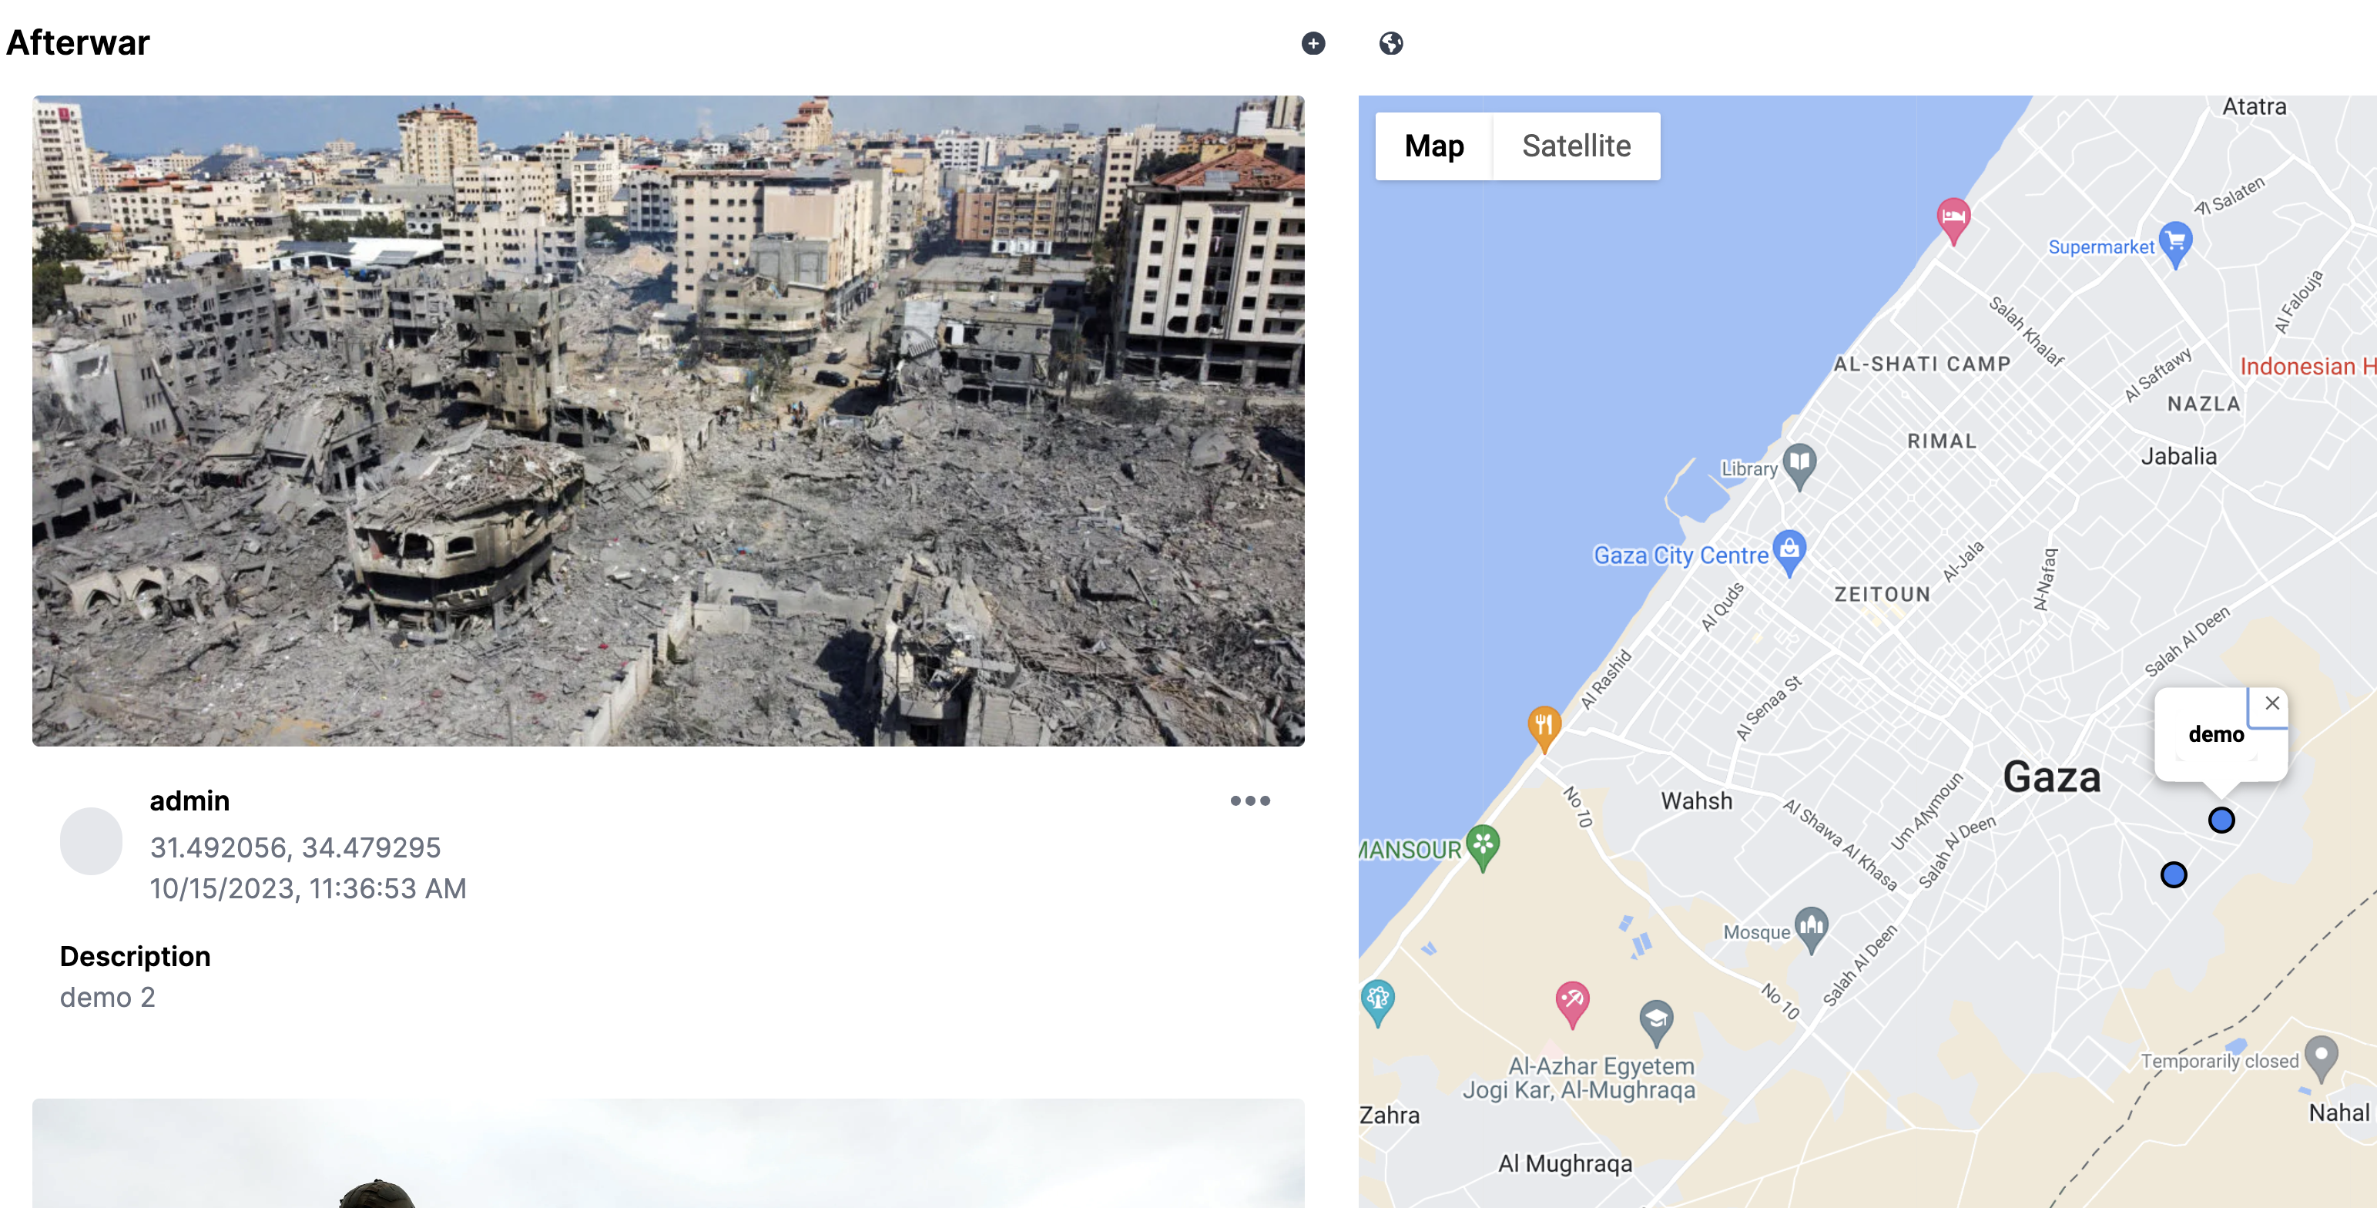Click the plus add-post icon in header
2377x1208 pixels.
[x=1313, y=43]
